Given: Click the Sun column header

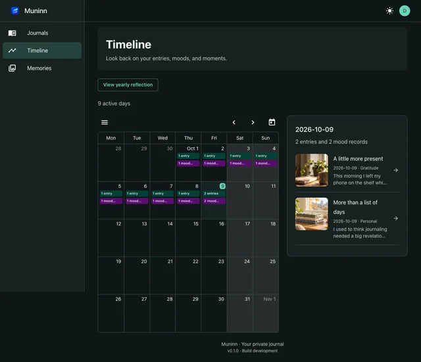Looking at the screenshot, I should click(266, 138).
